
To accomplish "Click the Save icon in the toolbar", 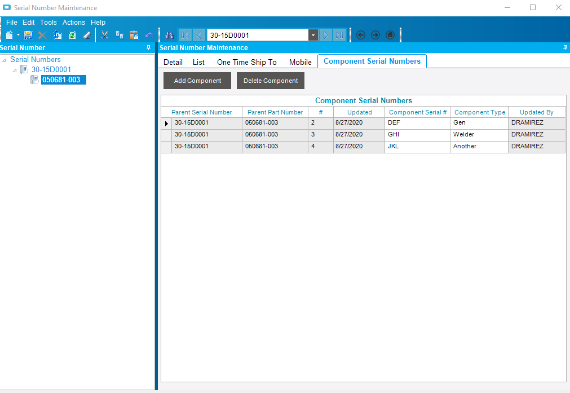I will coord(28,35).
